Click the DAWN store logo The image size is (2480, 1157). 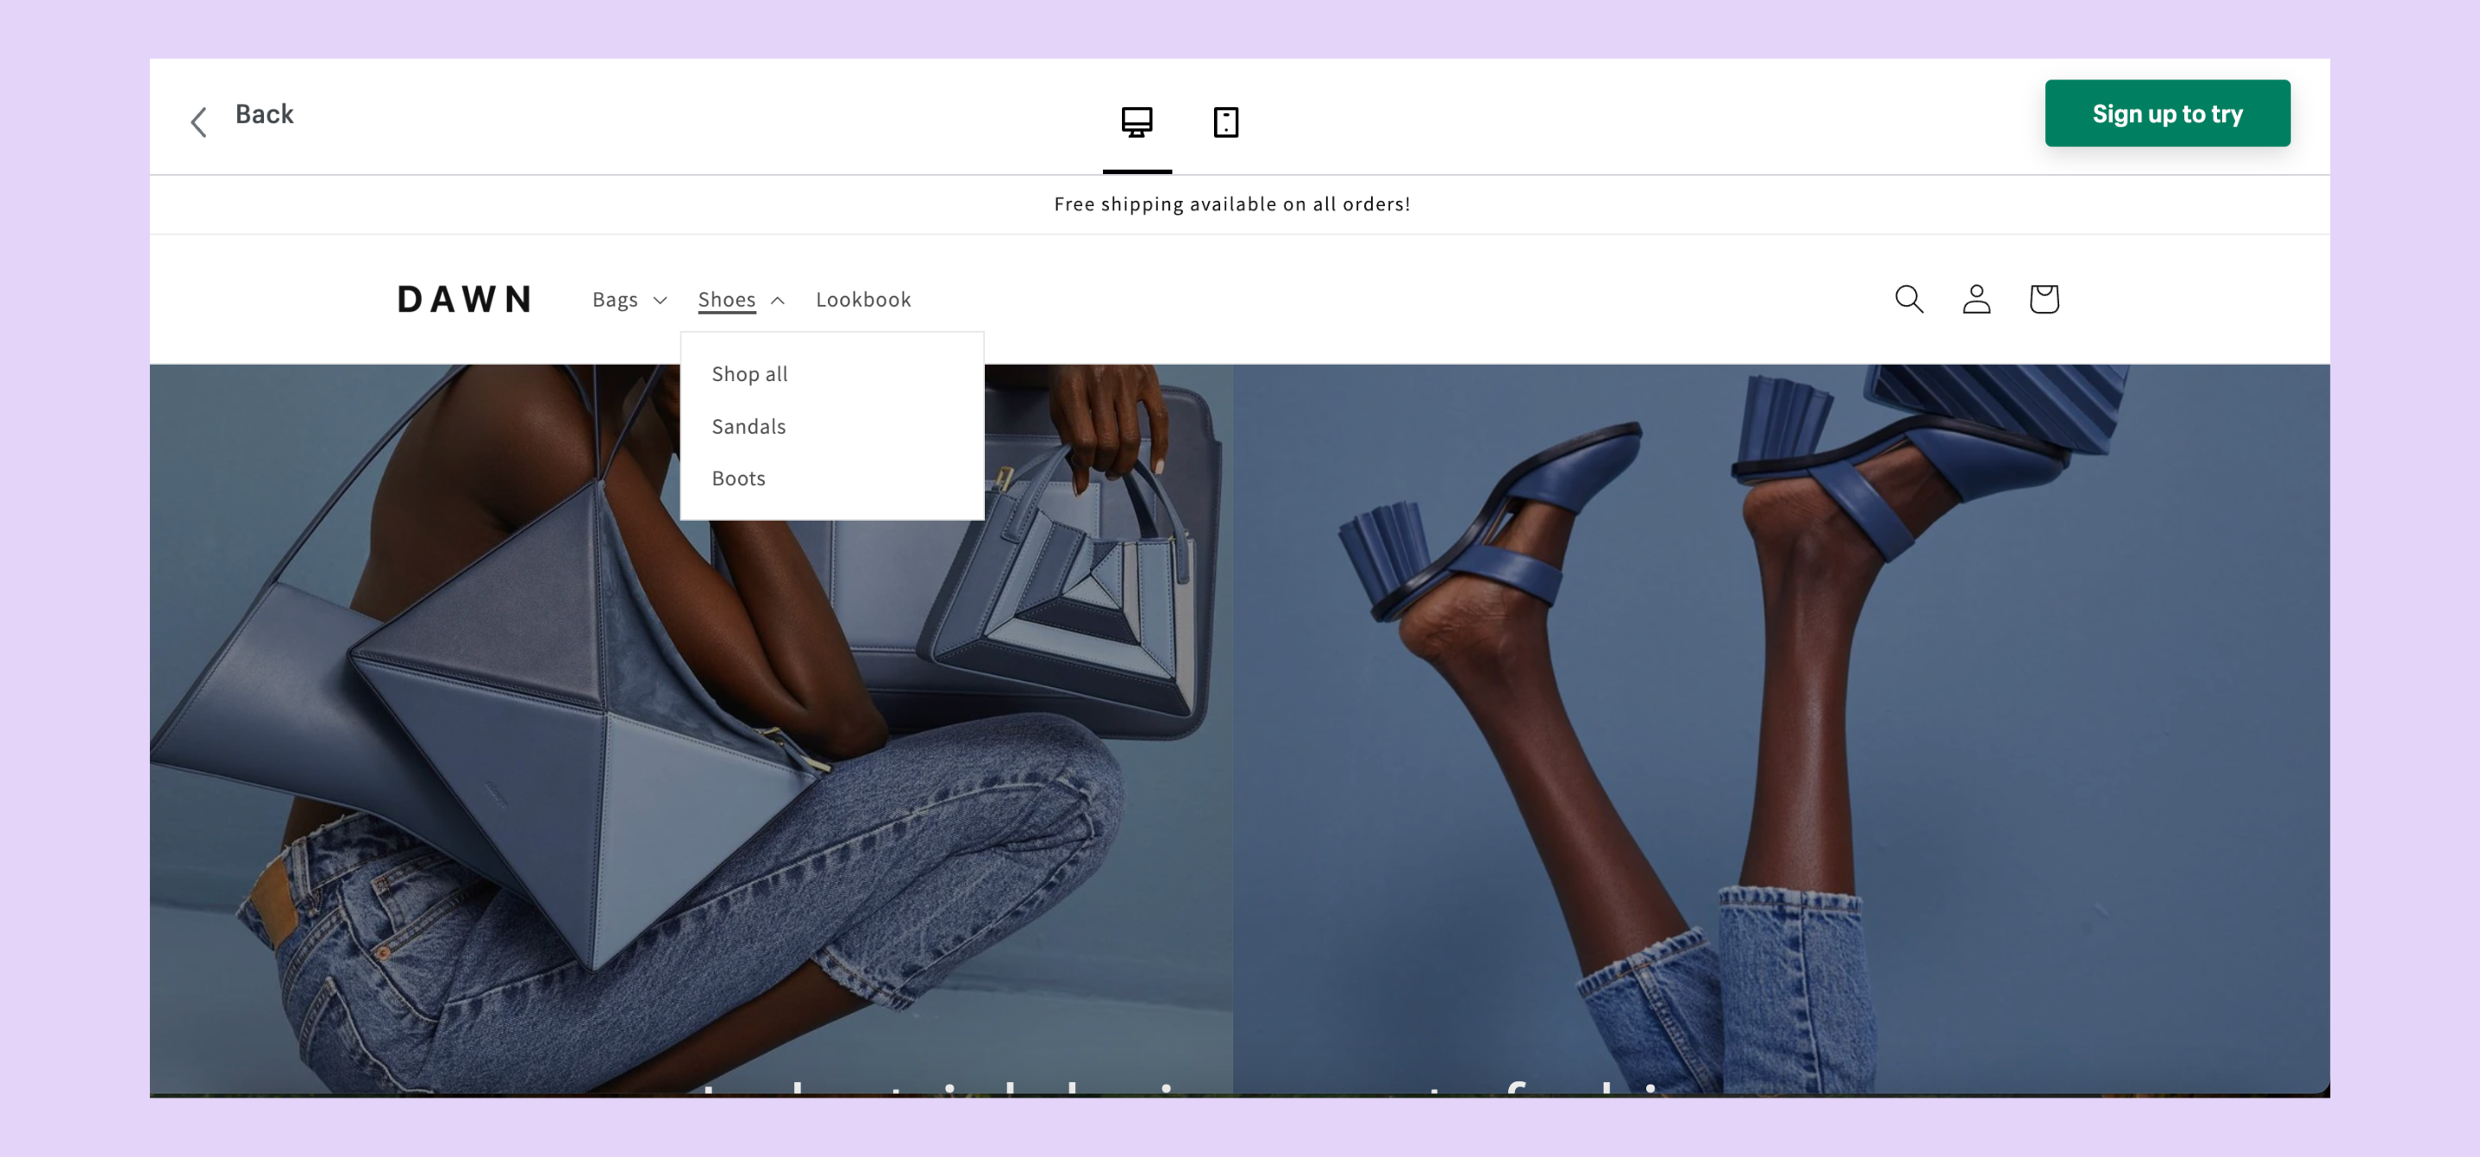464,299
